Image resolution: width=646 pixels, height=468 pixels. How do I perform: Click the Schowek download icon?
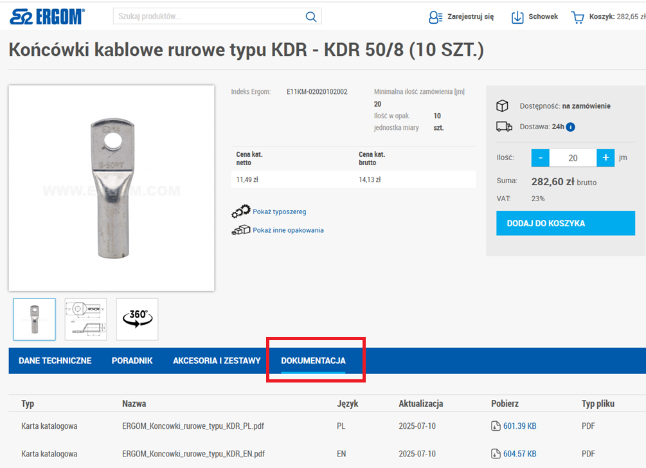pos(517,17)
